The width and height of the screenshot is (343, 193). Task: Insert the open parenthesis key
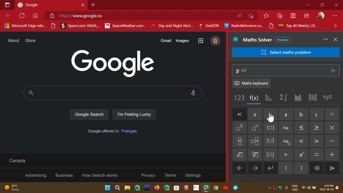pyautogui.click(x=286, y=168)
